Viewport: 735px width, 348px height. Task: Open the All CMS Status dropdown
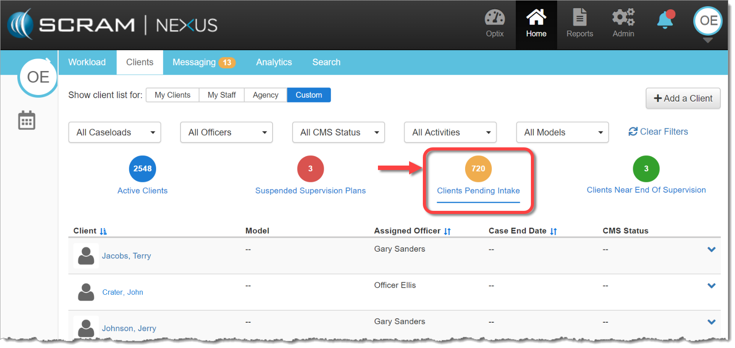[x=338, y=132]
